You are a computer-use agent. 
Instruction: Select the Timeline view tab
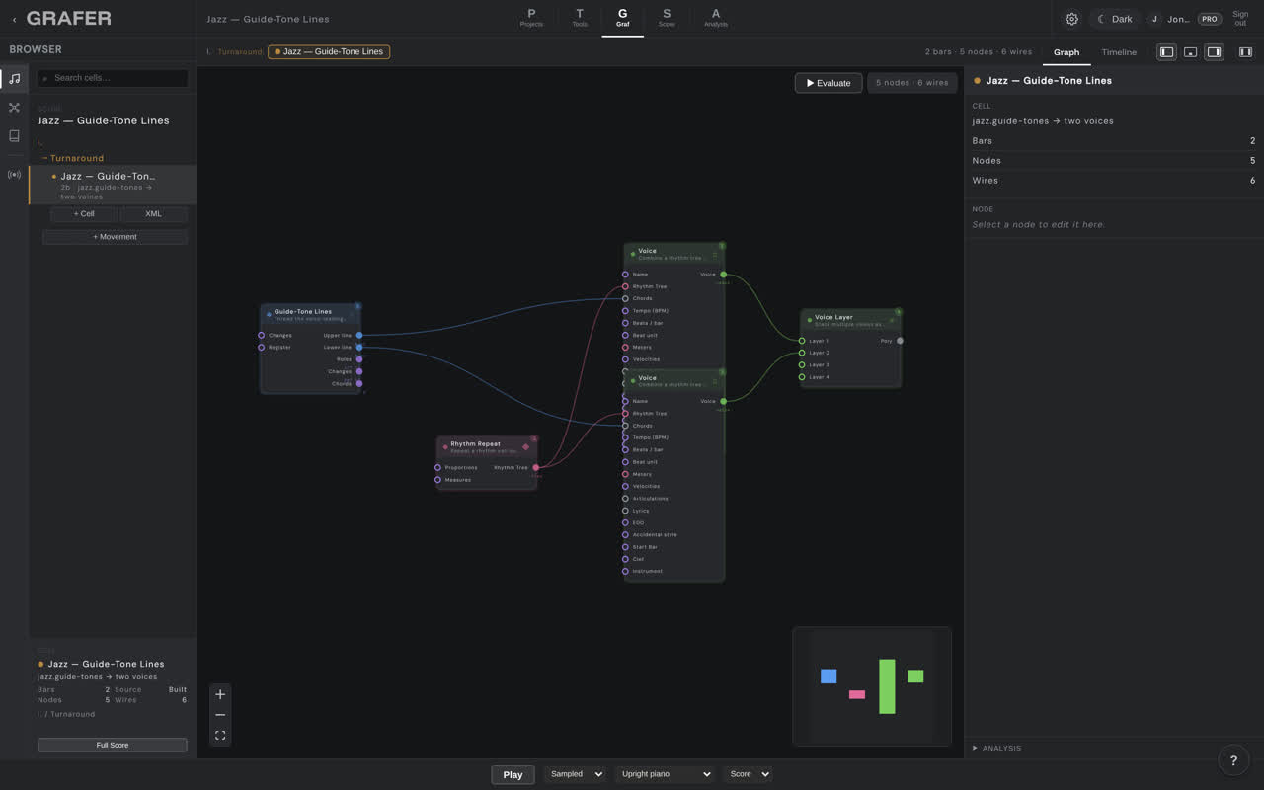[1119, 52]
